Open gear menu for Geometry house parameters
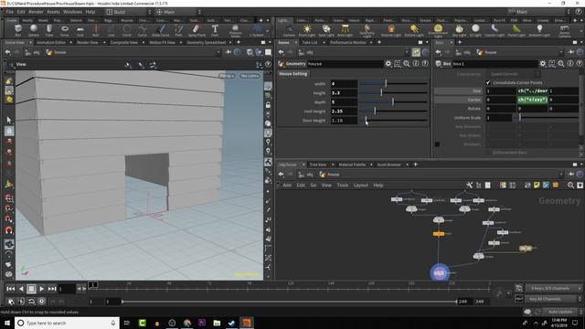585x329 pixels. pyautogui.click(x=388, y=64)
